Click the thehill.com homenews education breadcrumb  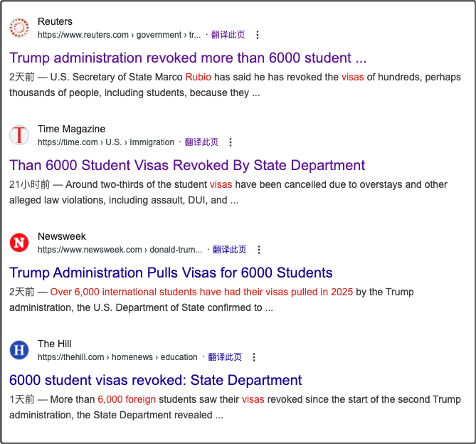point(117,357)
